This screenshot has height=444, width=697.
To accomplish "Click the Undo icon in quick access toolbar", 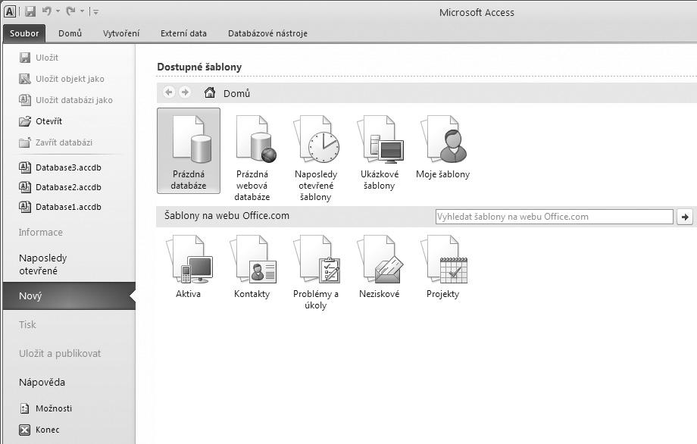I will 46,11.
